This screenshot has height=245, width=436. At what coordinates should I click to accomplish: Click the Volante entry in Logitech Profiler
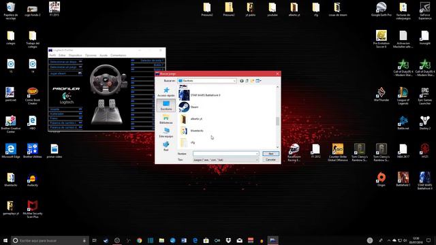(65, 109)
